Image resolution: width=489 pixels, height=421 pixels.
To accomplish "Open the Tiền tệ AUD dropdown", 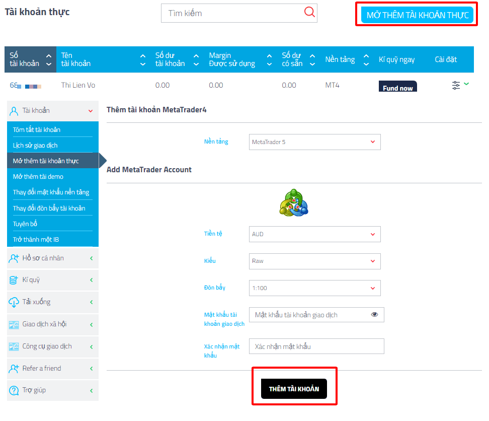I will click(x=314, y=234).
